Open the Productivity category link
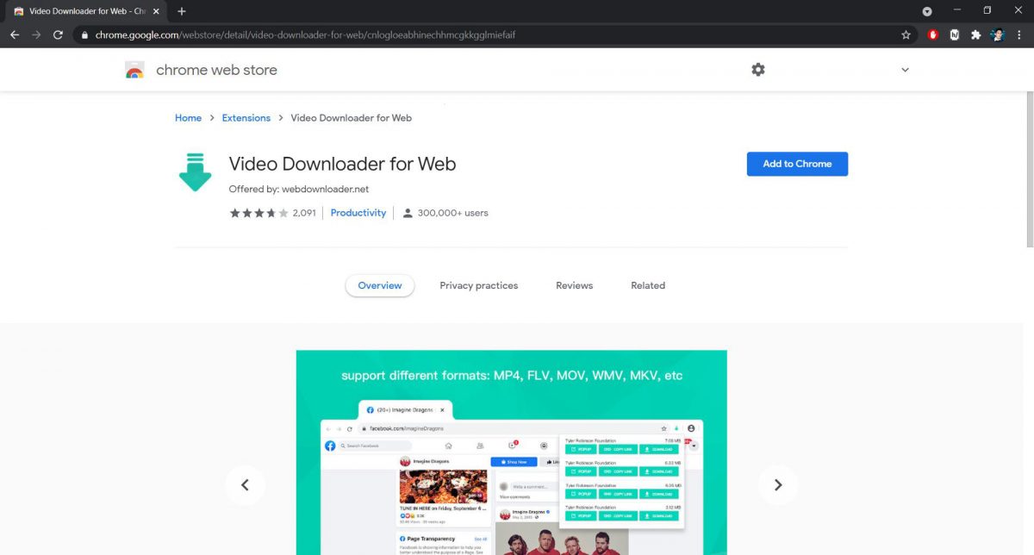The width and height of the screenshot is (1034, 555). point(358,212)
